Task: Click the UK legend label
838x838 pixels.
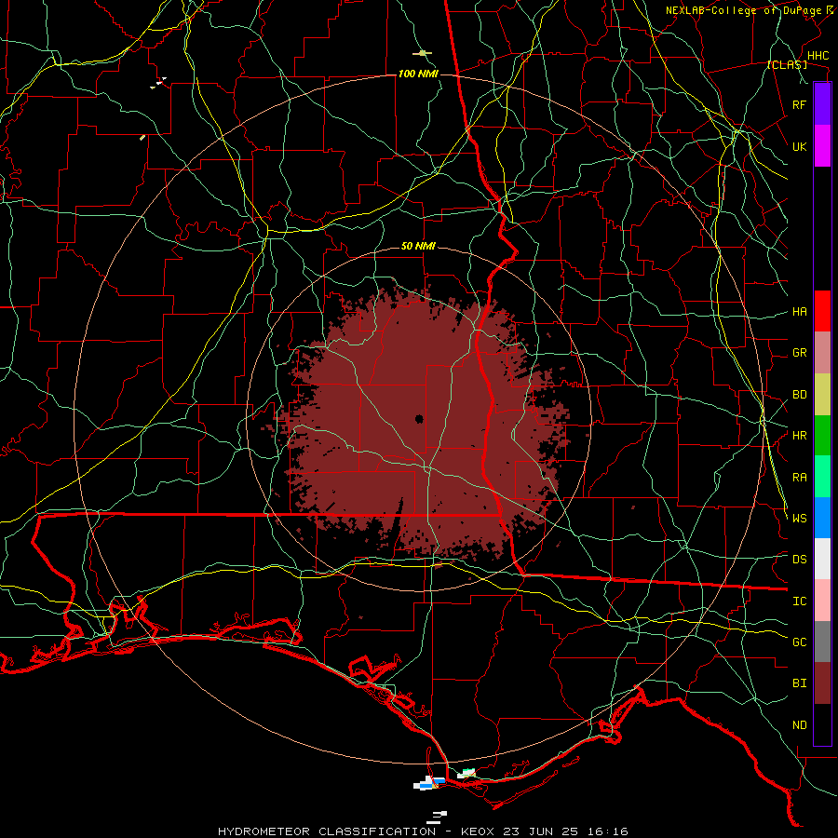Action: [799, 146]
